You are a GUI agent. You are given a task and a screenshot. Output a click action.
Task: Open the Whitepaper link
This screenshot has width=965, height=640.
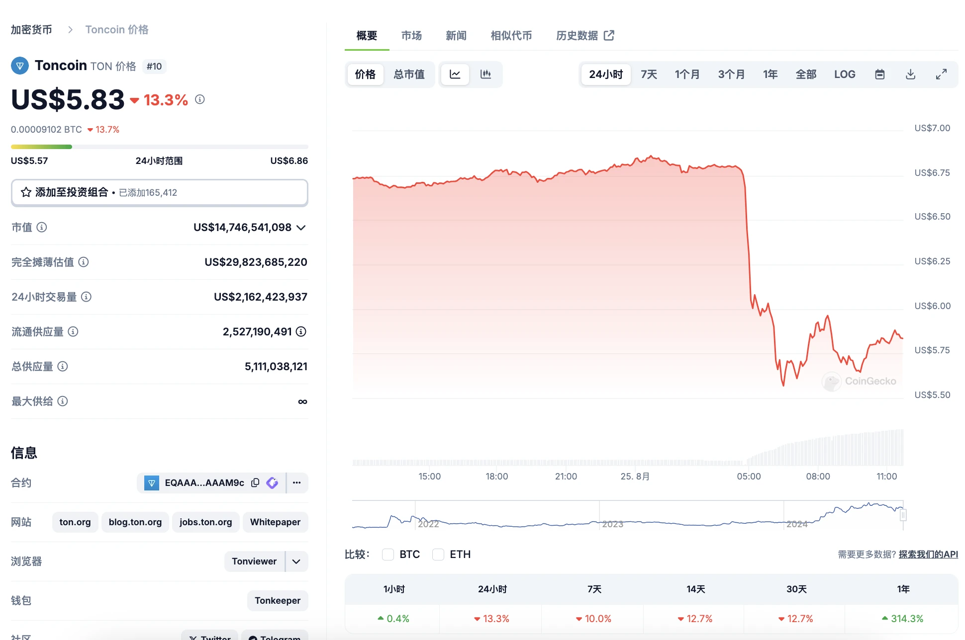click(275, 522)
